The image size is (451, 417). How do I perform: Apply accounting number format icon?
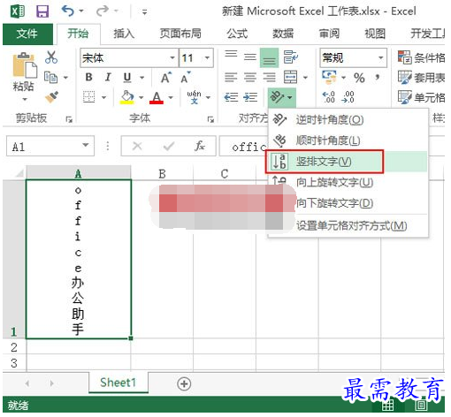tap(329, 78)
